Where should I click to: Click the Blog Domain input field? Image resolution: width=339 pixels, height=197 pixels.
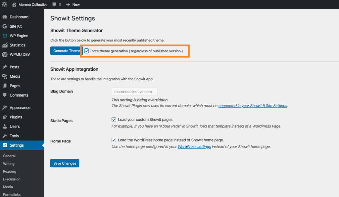click(x=134, y=92)
